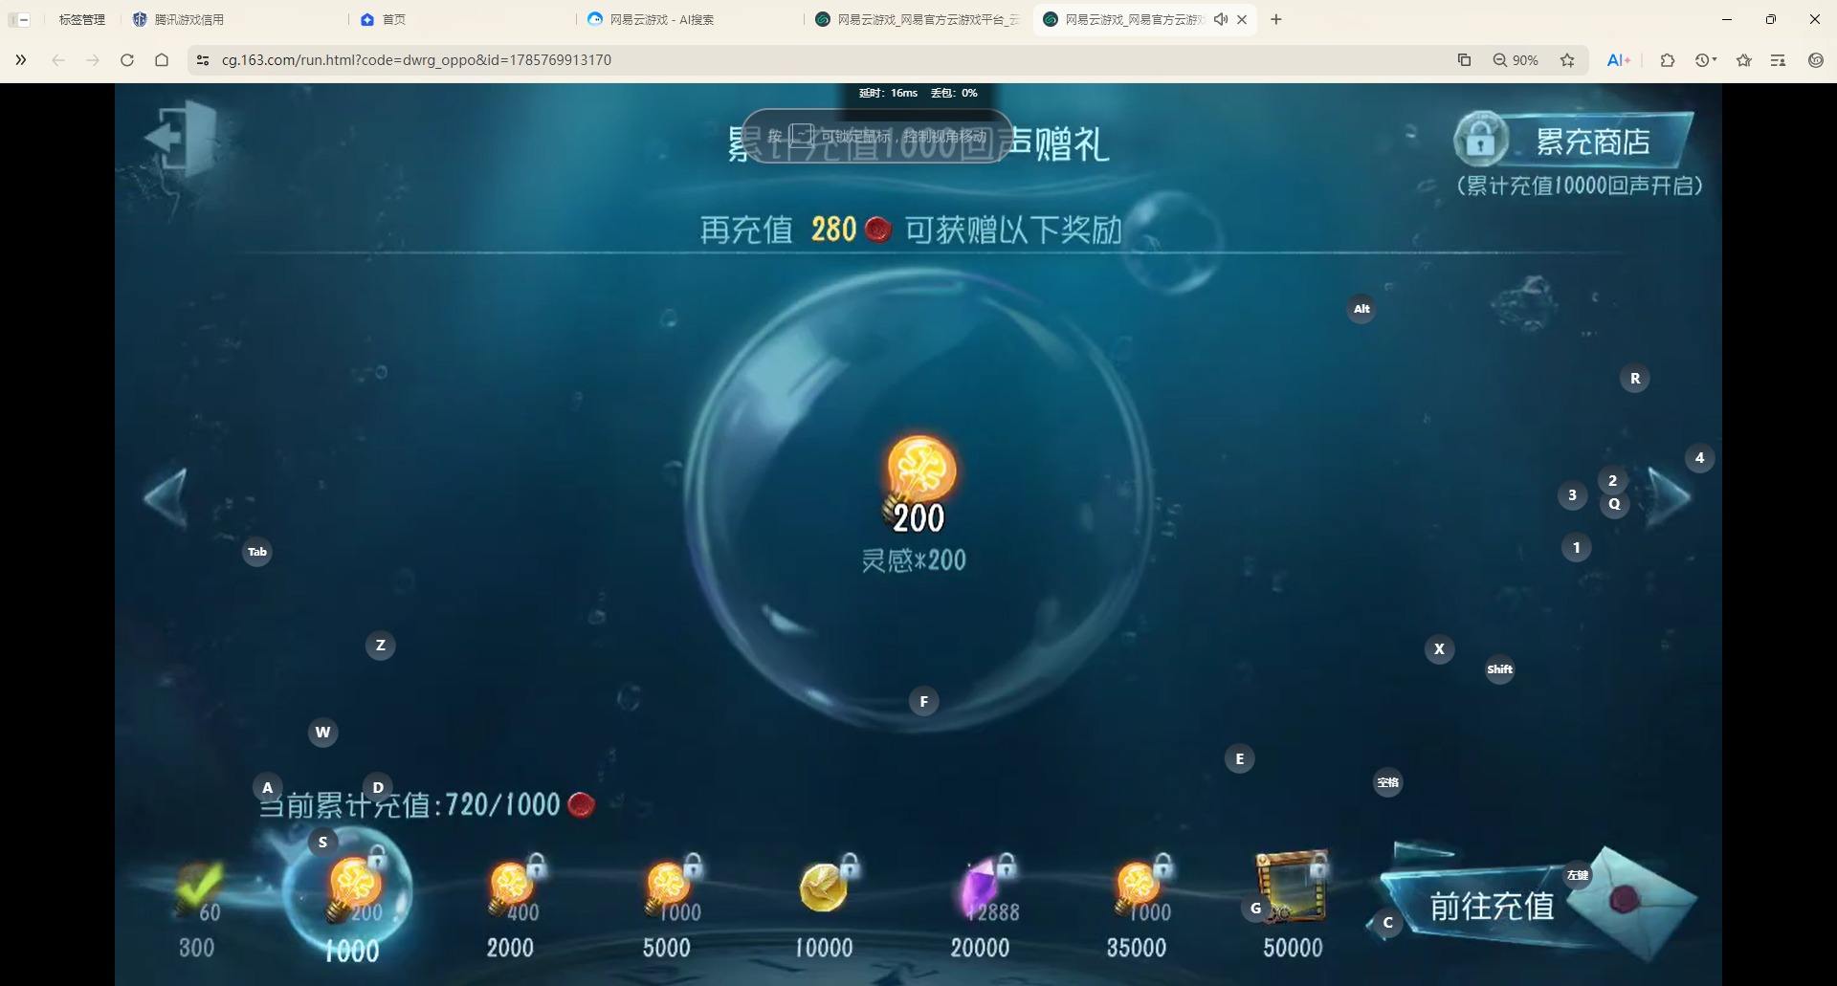Tap the virtual number 4 key
The width and height of the screenshot is (1837, 986).
tap(1700, 458)
